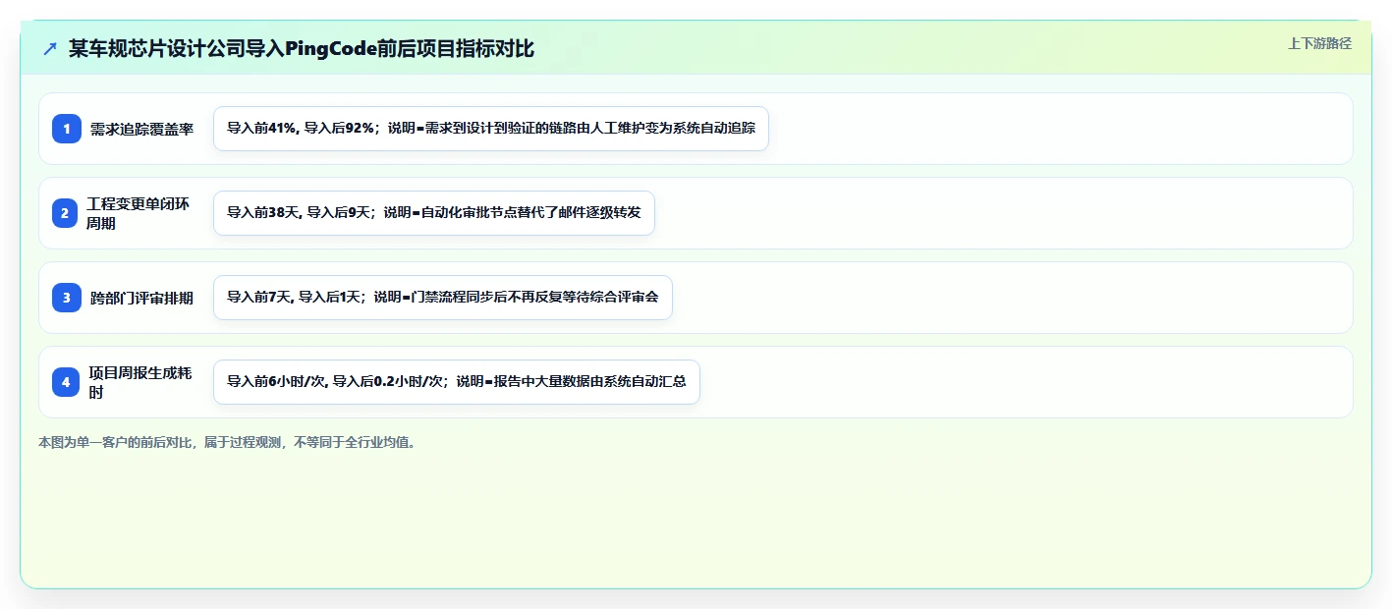The image size is (1392, 609).
Task: Select the 工程变更单闭环周期 label
Action: pyautogui.click(x=139, y=213)
